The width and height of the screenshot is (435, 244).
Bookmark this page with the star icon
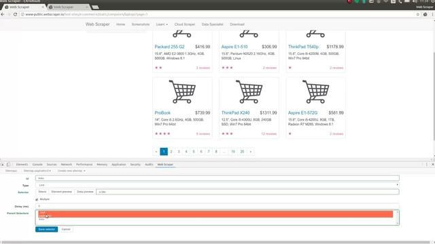click(418, 14)
